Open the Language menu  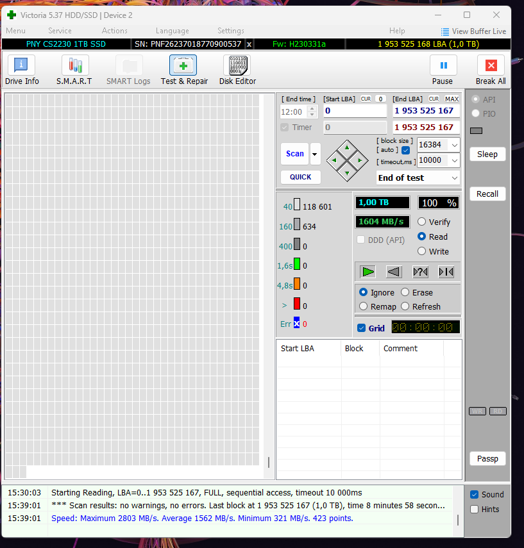coord(173,31)
